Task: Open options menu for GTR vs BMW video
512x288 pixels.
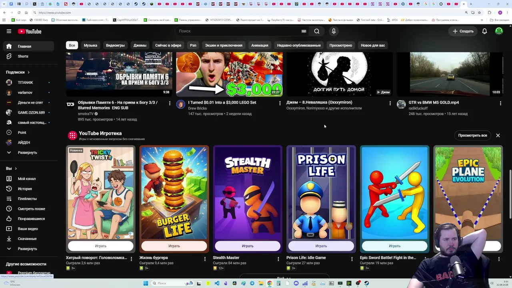Action: (500, 104)
